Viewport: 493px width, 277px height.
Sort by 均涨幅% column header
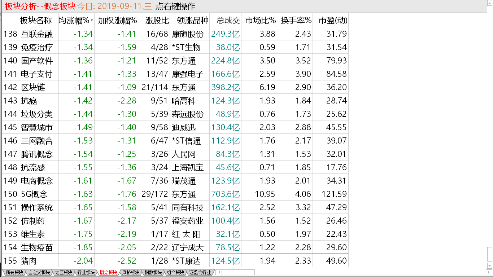click(76, 21)
